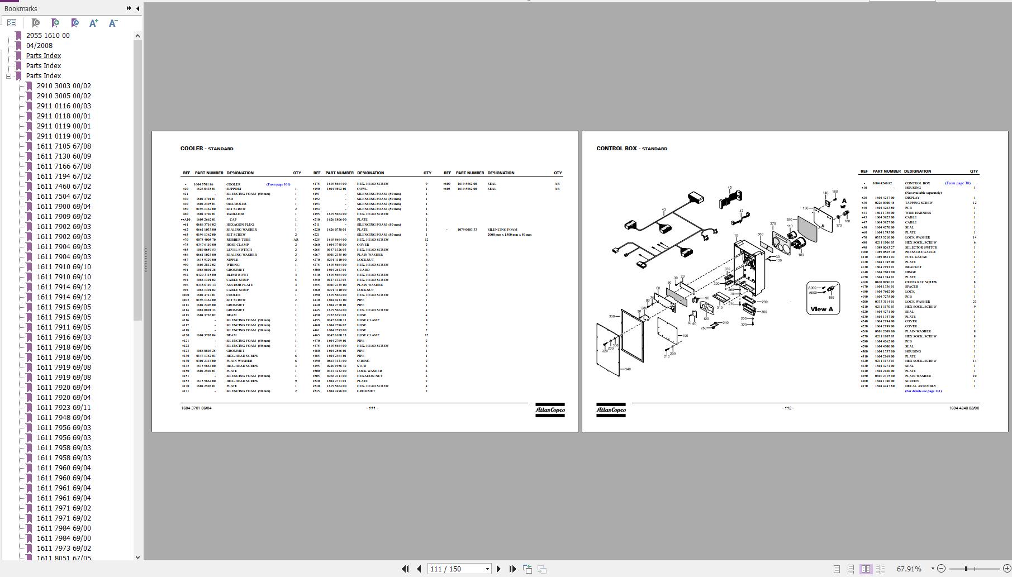
Task: Expand the Bookmarks panel with the double-arrow icon
Action: pyautogui.click(x=129, y=8)
